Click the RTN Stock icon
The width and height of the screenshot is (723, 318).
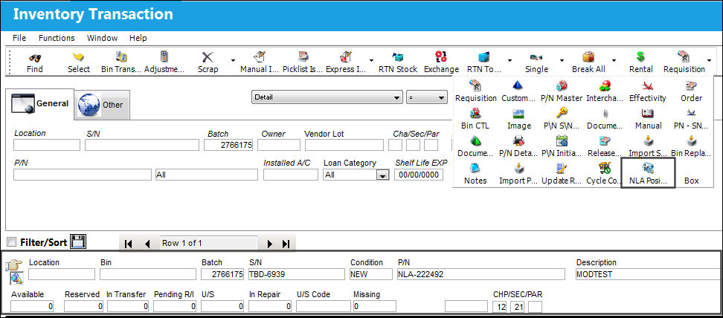398,57
